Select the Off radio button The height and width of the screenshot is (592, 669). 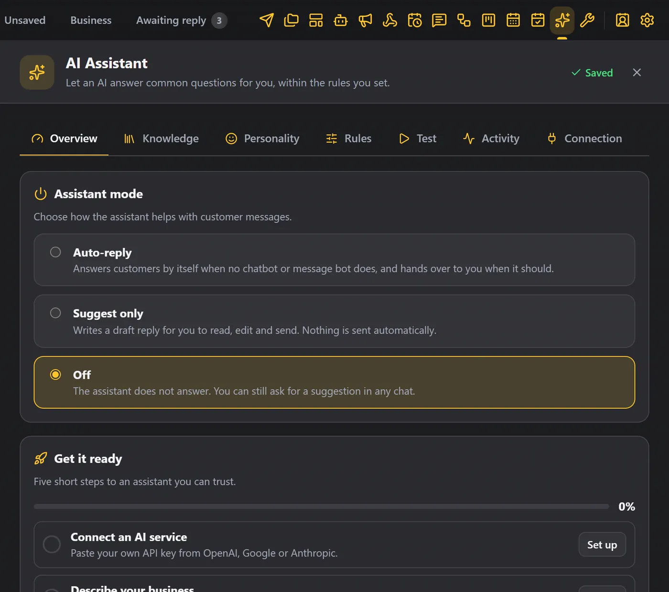tap(55, 374)
